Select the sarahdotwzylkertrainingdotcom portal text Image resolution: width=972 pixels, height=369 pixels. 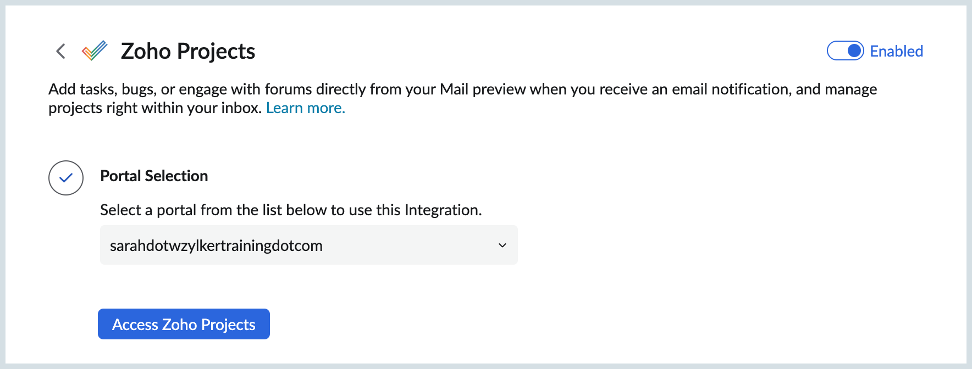(216, 245)
